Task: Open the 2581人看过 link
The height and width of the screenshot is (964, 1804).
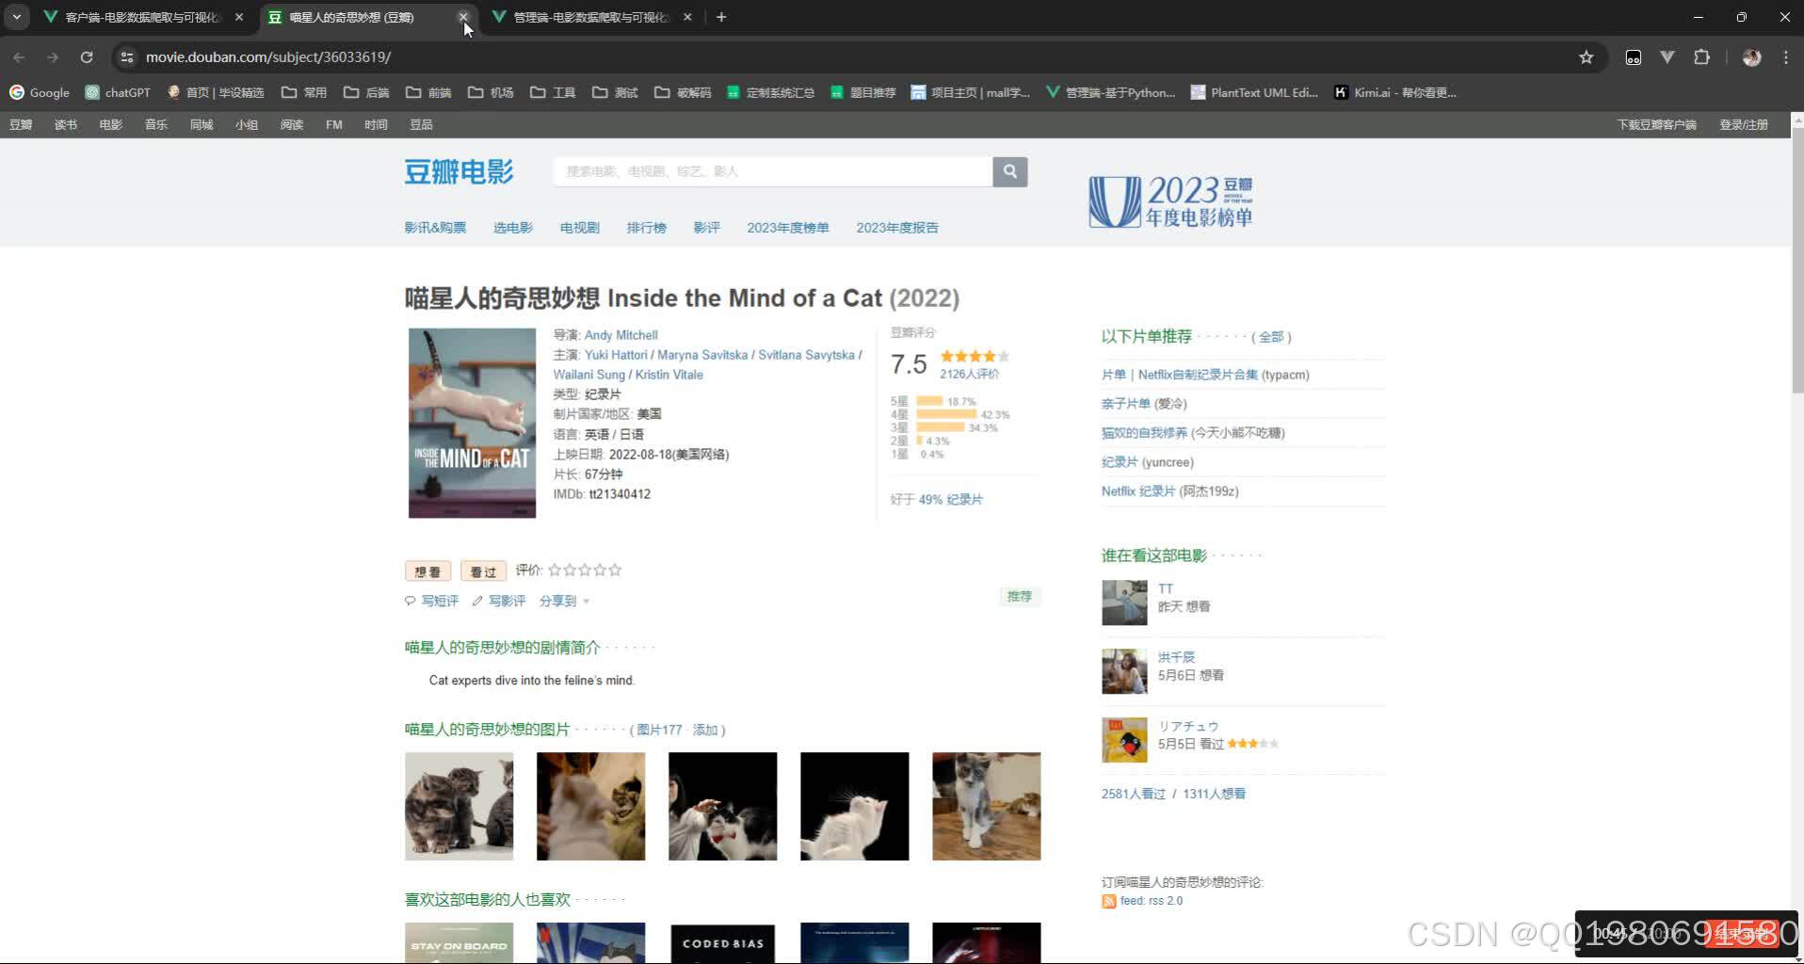Action: (x=1134, y=794)
